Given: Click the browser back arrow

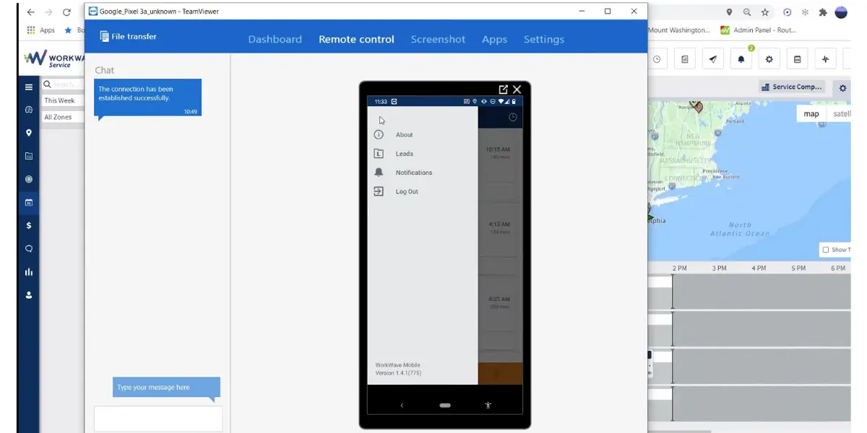Looking at the screenshot, I should (x=30, y=12).
